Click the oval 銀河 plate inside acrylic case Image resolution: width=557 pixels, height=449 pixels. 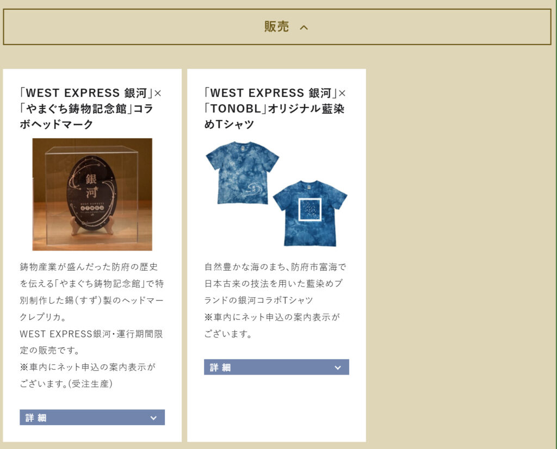[x=92, y=193]
